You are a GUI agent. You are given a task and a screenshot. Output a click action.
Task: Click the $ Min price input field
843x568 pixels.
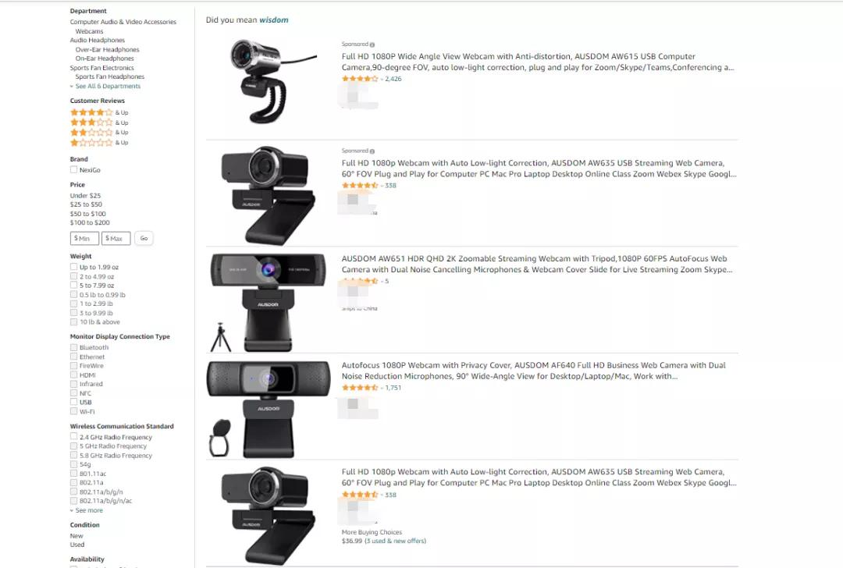(x=84, y=238)
